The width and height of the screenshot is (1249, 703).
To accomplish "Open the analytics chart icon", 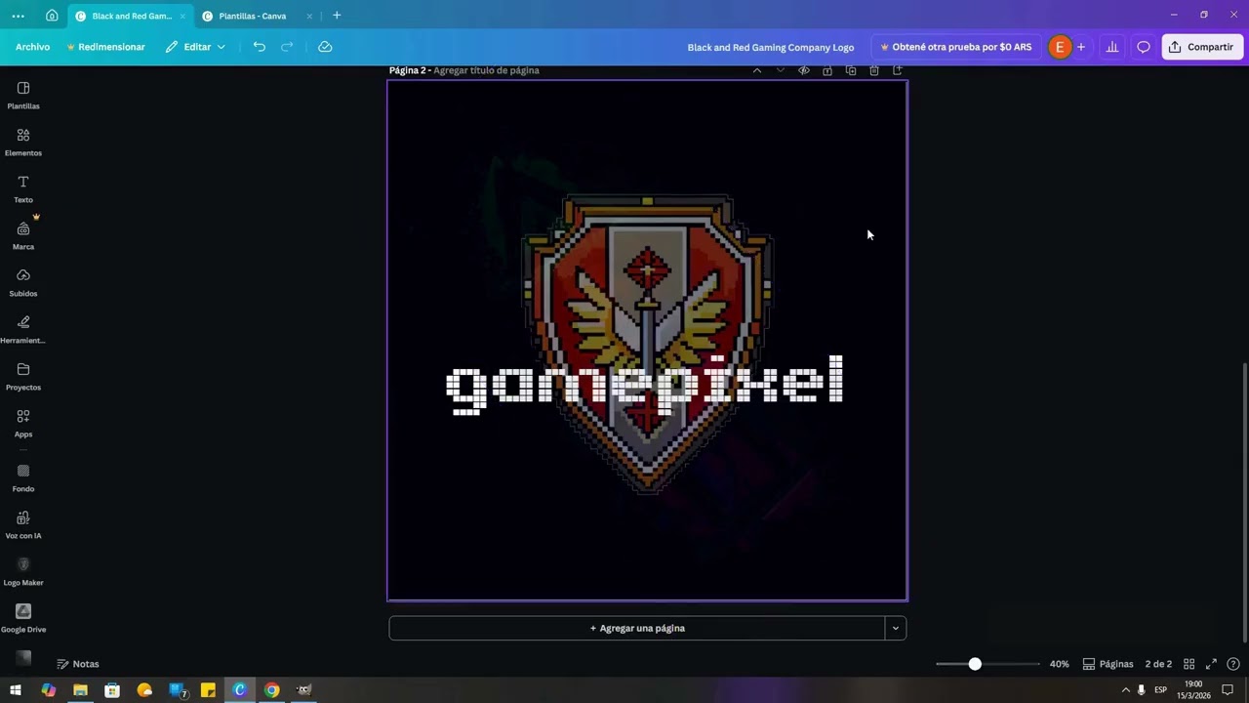I will coord(1111,47).
